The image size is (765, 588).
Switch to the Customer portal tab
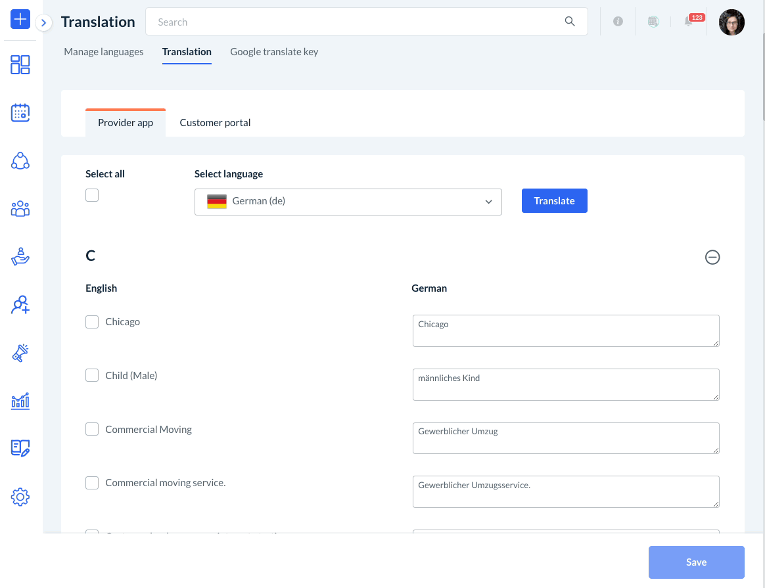click(215, 123)
